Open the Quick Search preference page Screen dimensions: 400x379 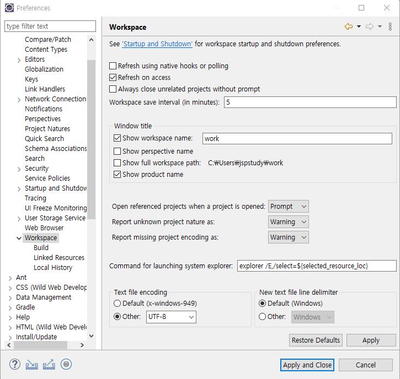(x=44, y=139)
